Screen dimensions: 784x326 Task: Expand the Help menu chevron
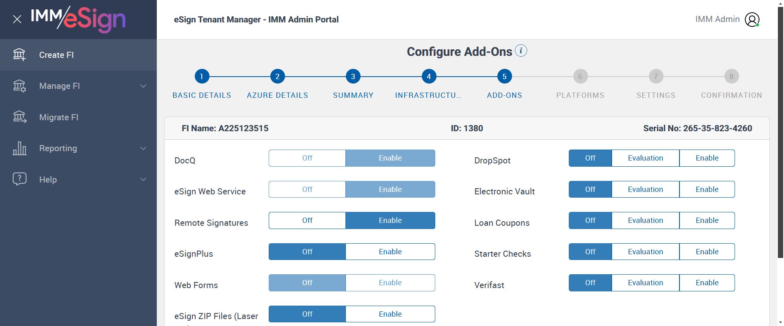coord(143,179)
